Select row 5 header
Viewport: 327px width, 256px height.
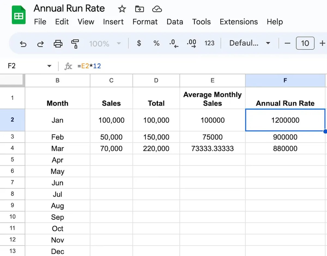[x=12, y=160]
